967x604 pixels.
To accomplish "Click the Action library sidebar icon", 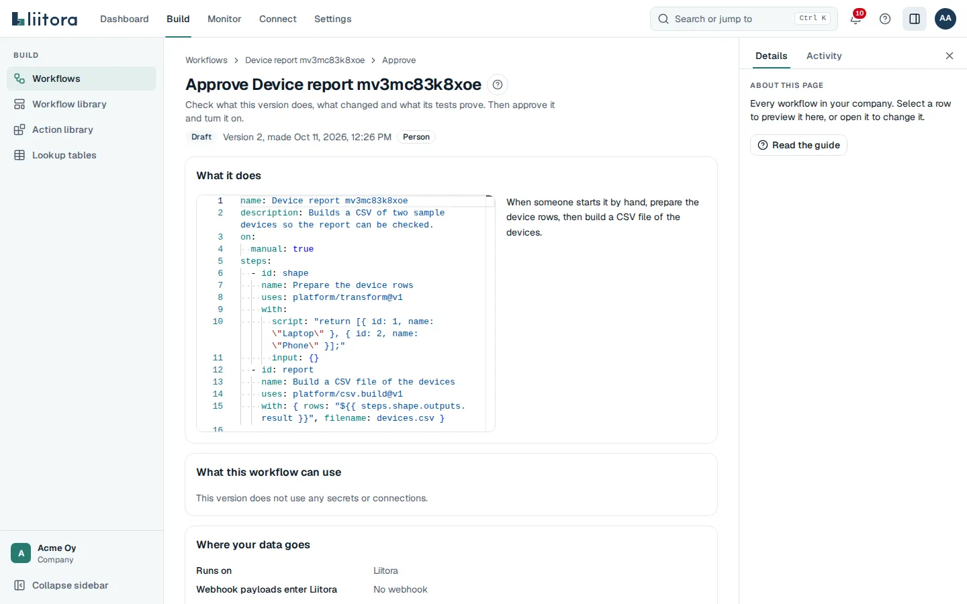I will (x=19, y=130).
